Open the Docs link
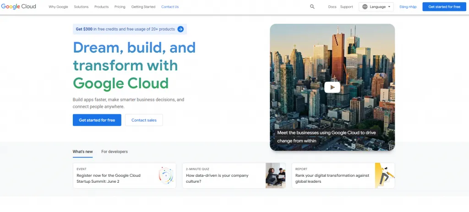The width and height of the screenshot is (469, 212). [x=332, y=7]
